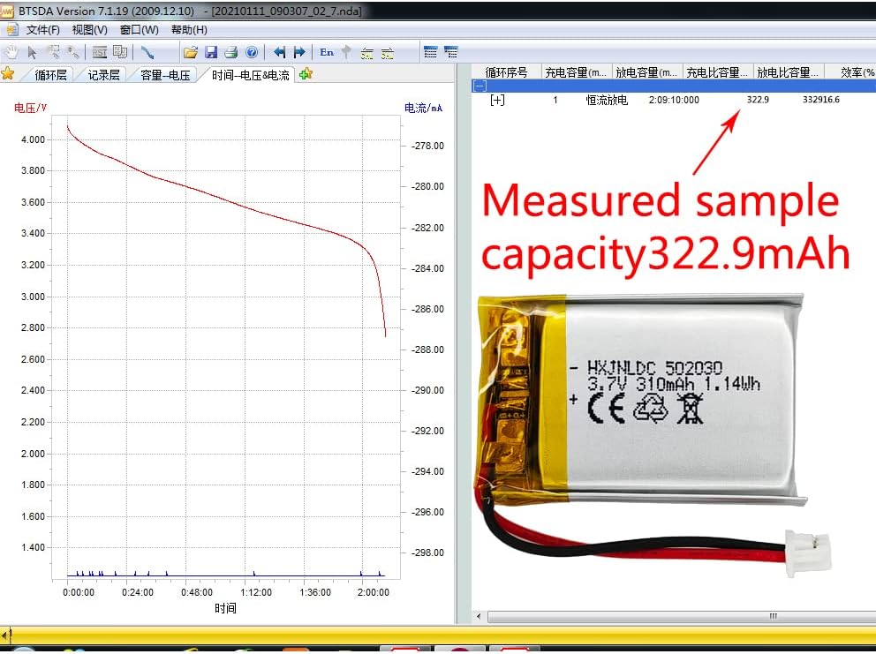Click the second yellow-green settings list icon
Viewport: 876px width, 654px height.
tap(387, 53)
